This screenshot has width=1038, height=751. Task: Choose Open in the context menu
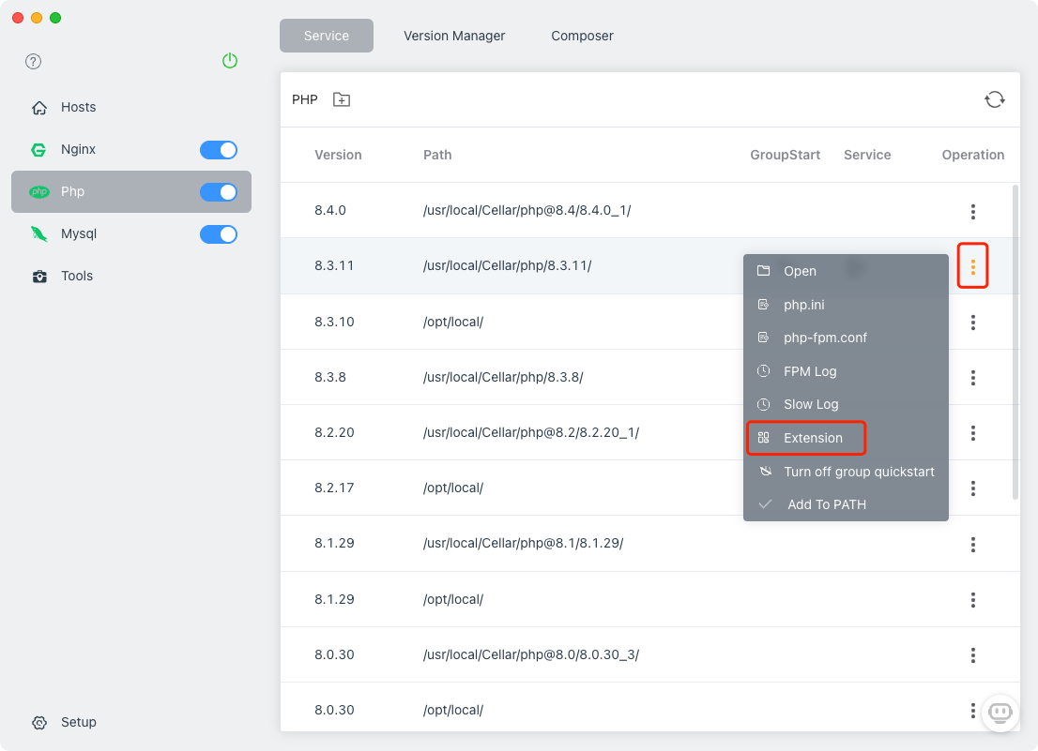coord(846,271)
